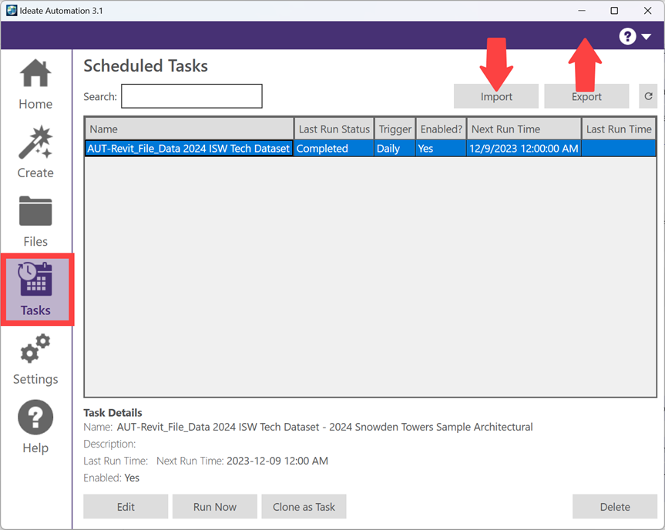Click the Clone as Task button
This screenshot has height=530, width=665.
click(x=304, y=507)
